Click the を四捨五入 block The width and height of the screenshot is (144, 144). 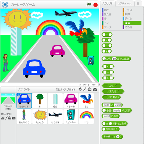(x=111, y=129)
